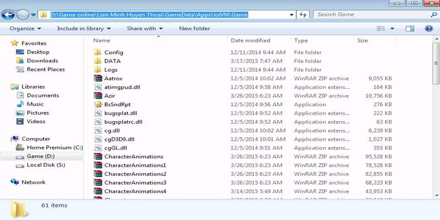Open the Organize dropdown menu
This screenshot has width=440, height=220.
coord(25,28)
